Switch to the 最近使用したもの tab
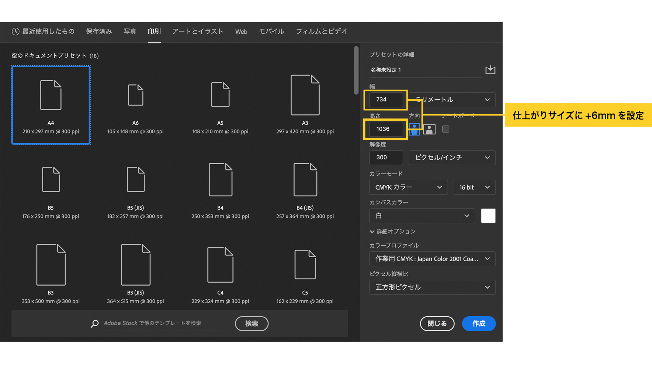 tap(48, 31)
